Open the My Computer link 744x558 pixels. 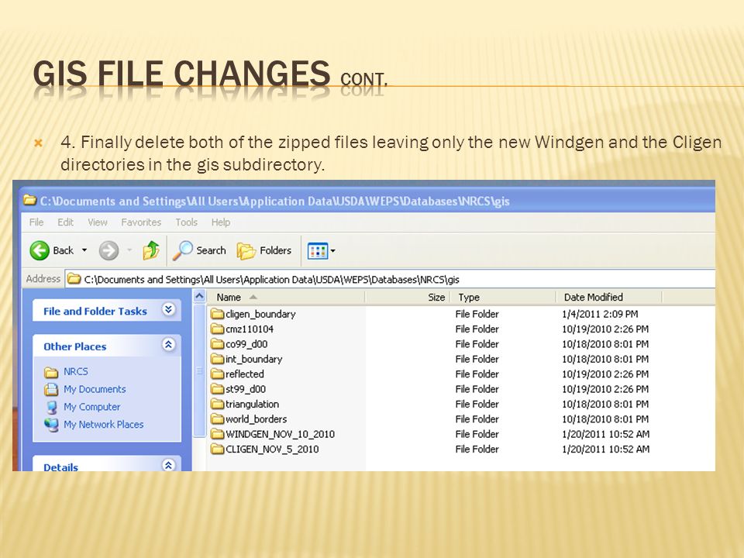pyautogui.click(x=92, y=407)
